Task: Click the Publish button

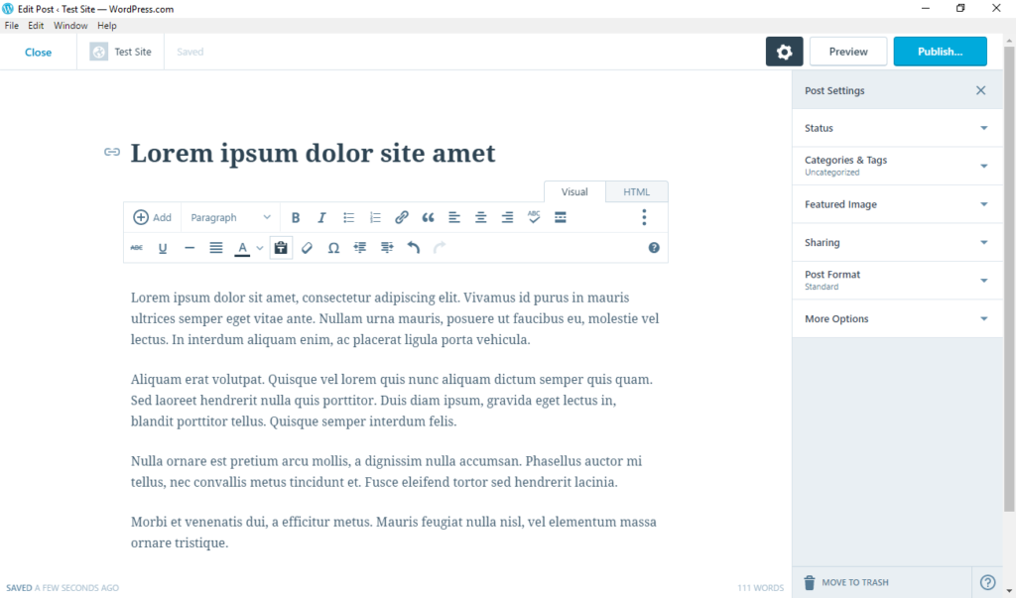Action: click(940, 51)
